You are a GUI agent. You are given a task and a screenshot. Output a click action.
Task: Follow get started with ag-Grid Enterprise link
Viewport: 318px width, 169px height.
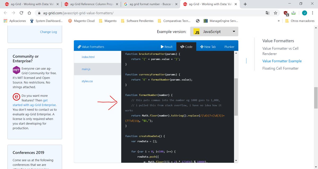(x=34, y=103)
